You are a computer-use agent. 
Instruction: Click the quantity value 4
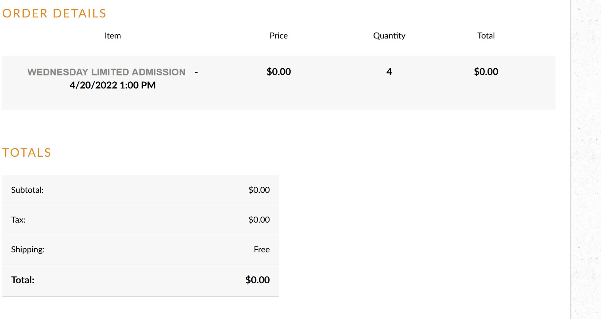click(389, 72)
